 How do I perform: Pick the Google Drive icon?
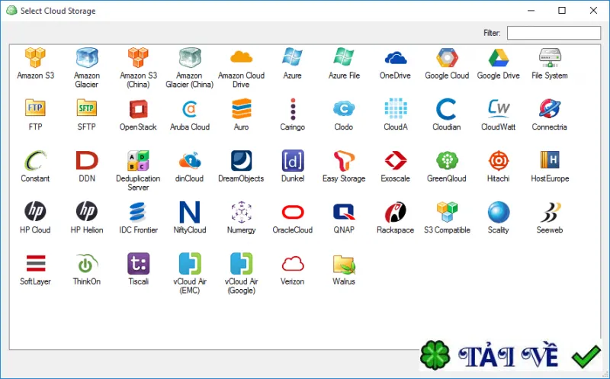pos(499,58)
